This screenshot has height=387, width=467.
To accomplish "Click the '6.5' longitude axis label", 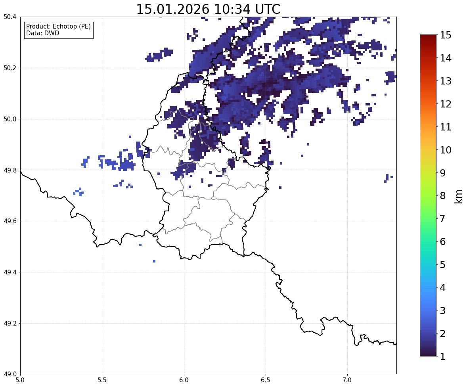I will coord(266,380).
